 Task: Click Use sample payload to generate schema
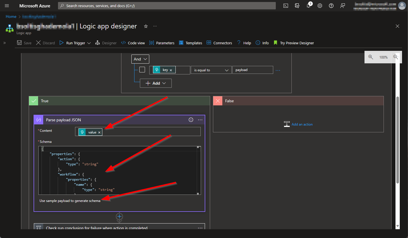70,201
